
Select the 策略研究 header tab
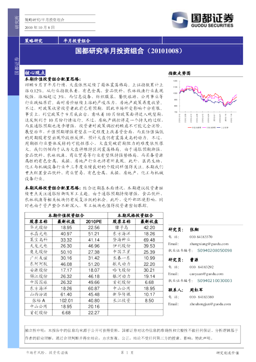[x=34, y=41]
